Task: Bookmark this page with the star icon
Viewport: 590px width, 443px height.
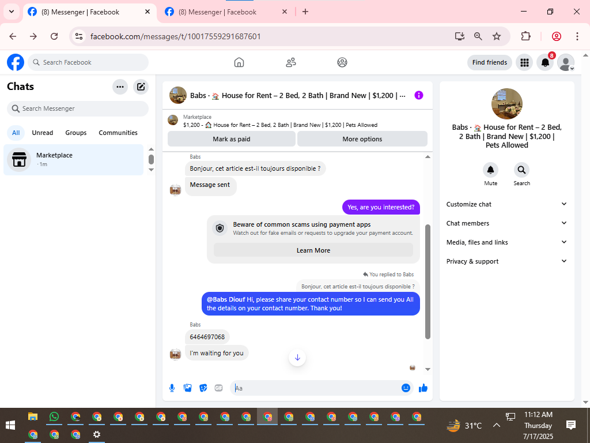Action: point(497,36)
